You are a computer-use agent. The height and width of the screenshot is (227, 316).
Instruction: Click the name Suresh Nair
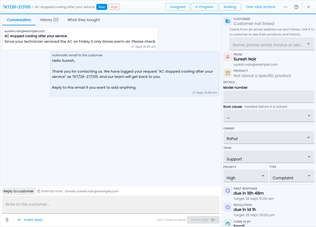245,59
